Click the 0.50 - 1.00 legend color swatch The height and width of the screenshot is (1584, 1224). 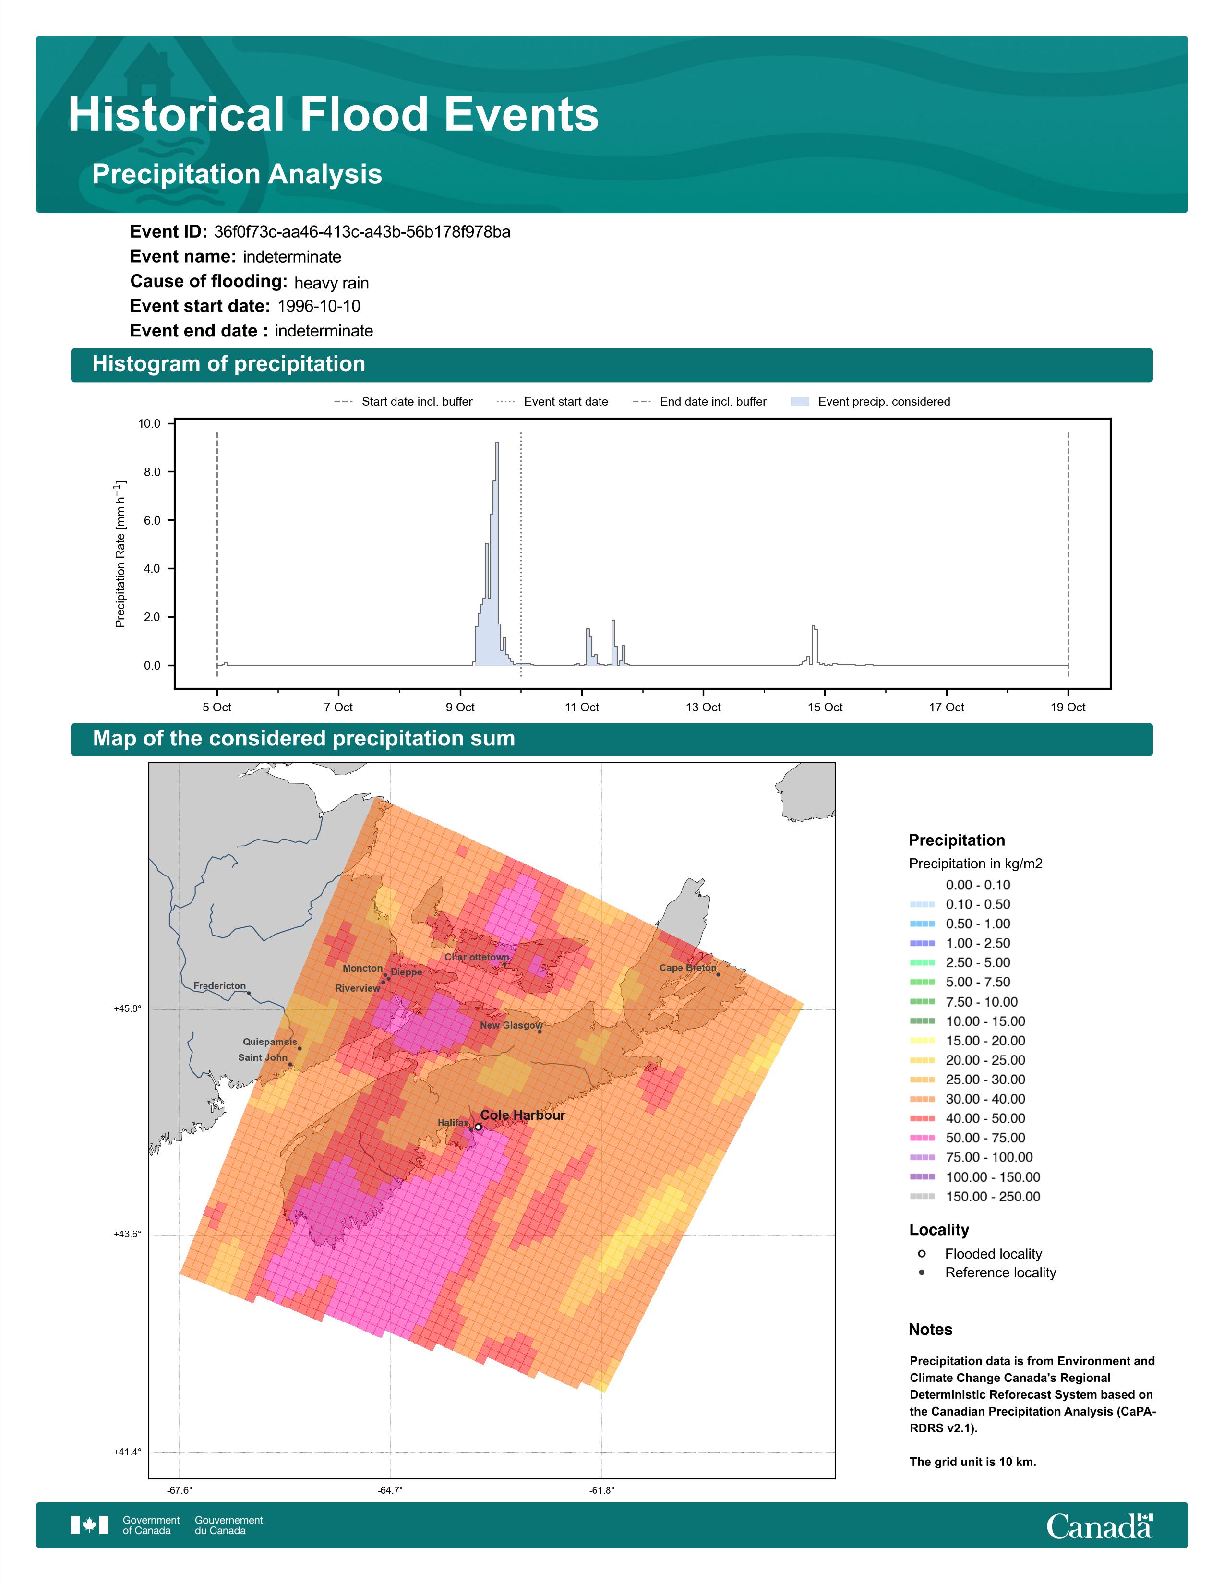tap(923, 924)
